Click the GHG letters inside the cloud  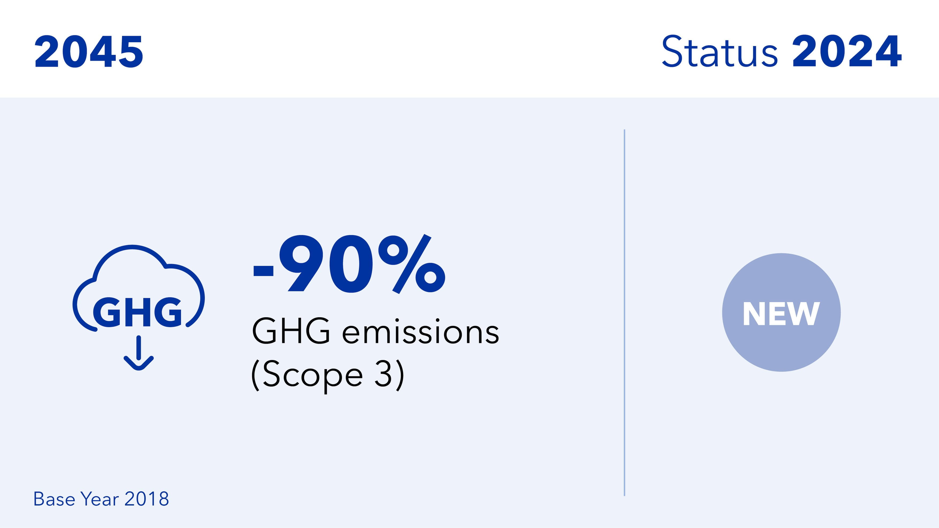[x=137, y=312]
